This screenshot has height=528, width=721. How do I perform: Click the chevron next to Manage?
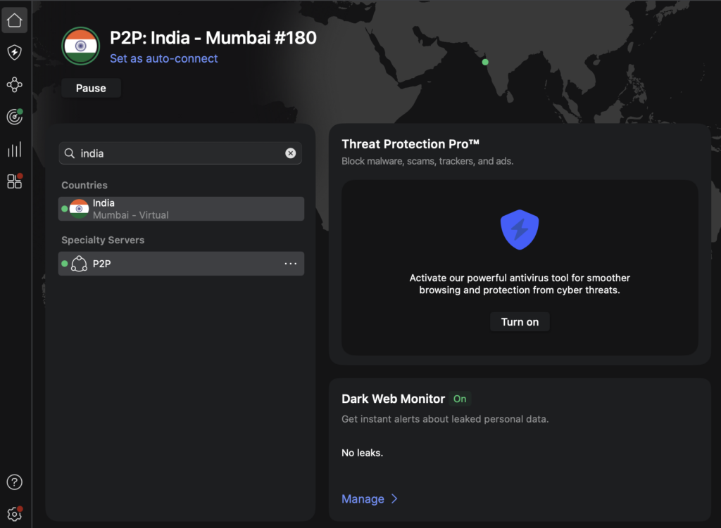coord(394,499)
